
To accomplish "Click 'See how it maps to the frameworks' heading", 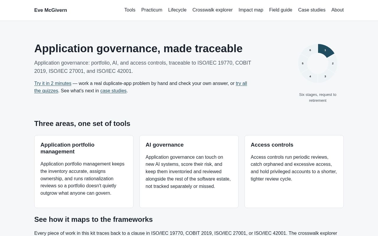I will pyautogui.click(x=94, y=219).
